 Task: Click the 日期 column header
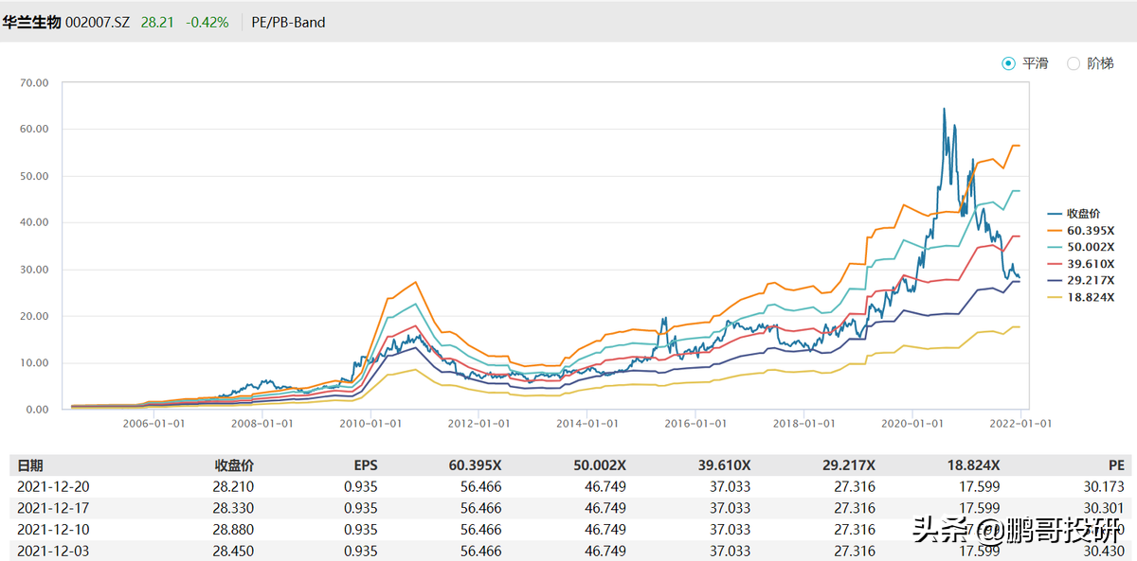30,465
